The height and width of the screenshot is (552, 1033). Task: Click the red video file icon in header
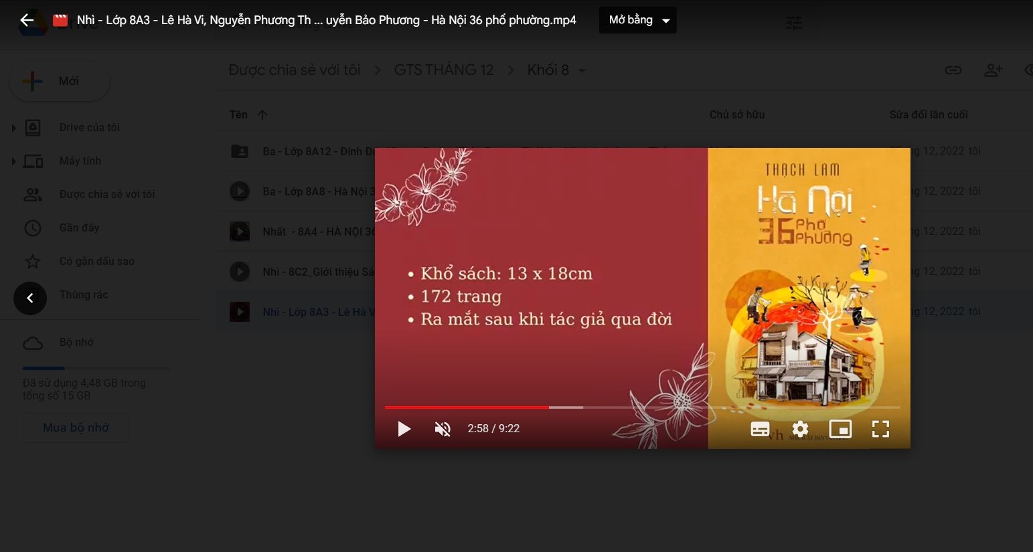pos(60,20)
